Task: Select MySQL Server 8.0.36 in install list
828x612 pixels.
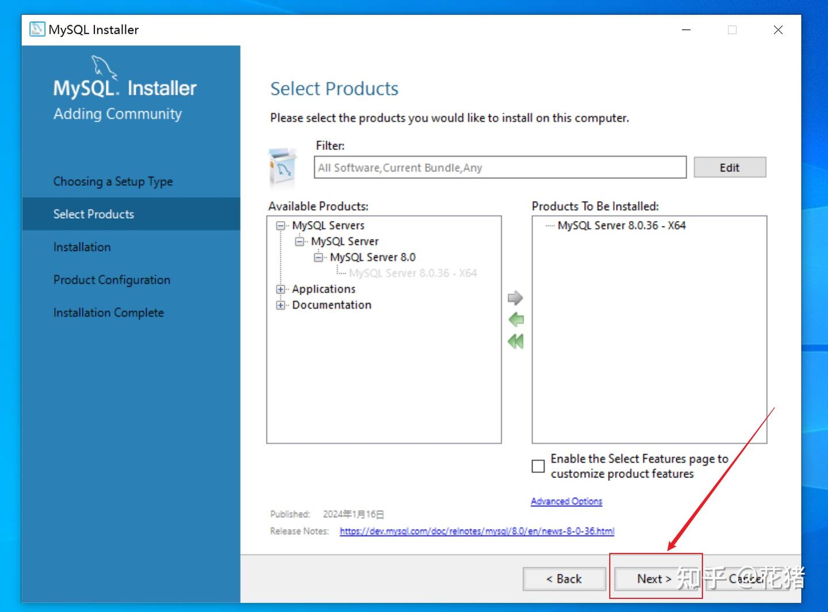Action: tap(622, 225)
